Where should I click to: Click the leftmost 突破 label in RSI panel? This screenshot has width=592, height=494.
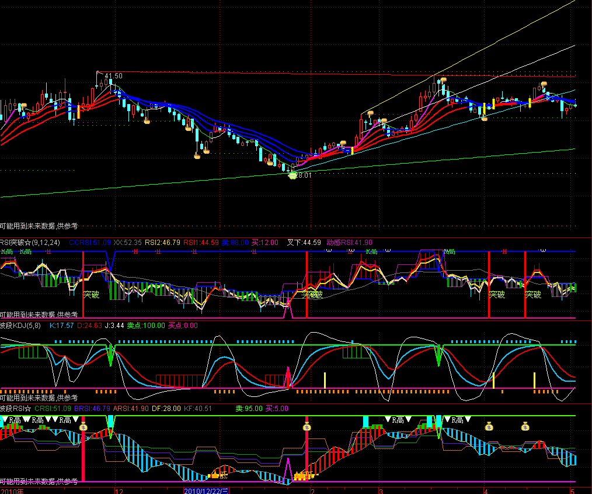(x=90, y=295)
